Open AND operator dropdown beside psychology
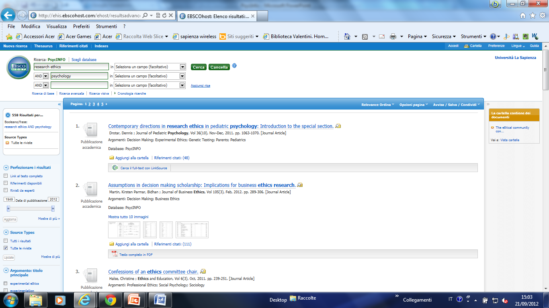 (45, 76)
